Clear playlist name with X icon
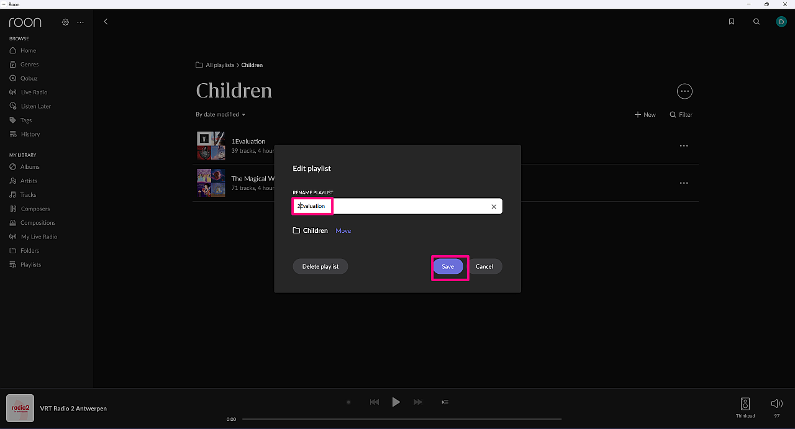Screen dimensions: 795x429 (494, 207)
